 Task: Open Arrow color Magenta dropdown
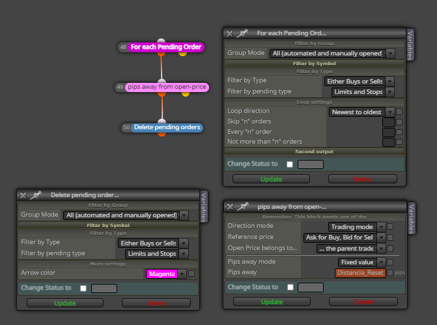tap(182, 274)
